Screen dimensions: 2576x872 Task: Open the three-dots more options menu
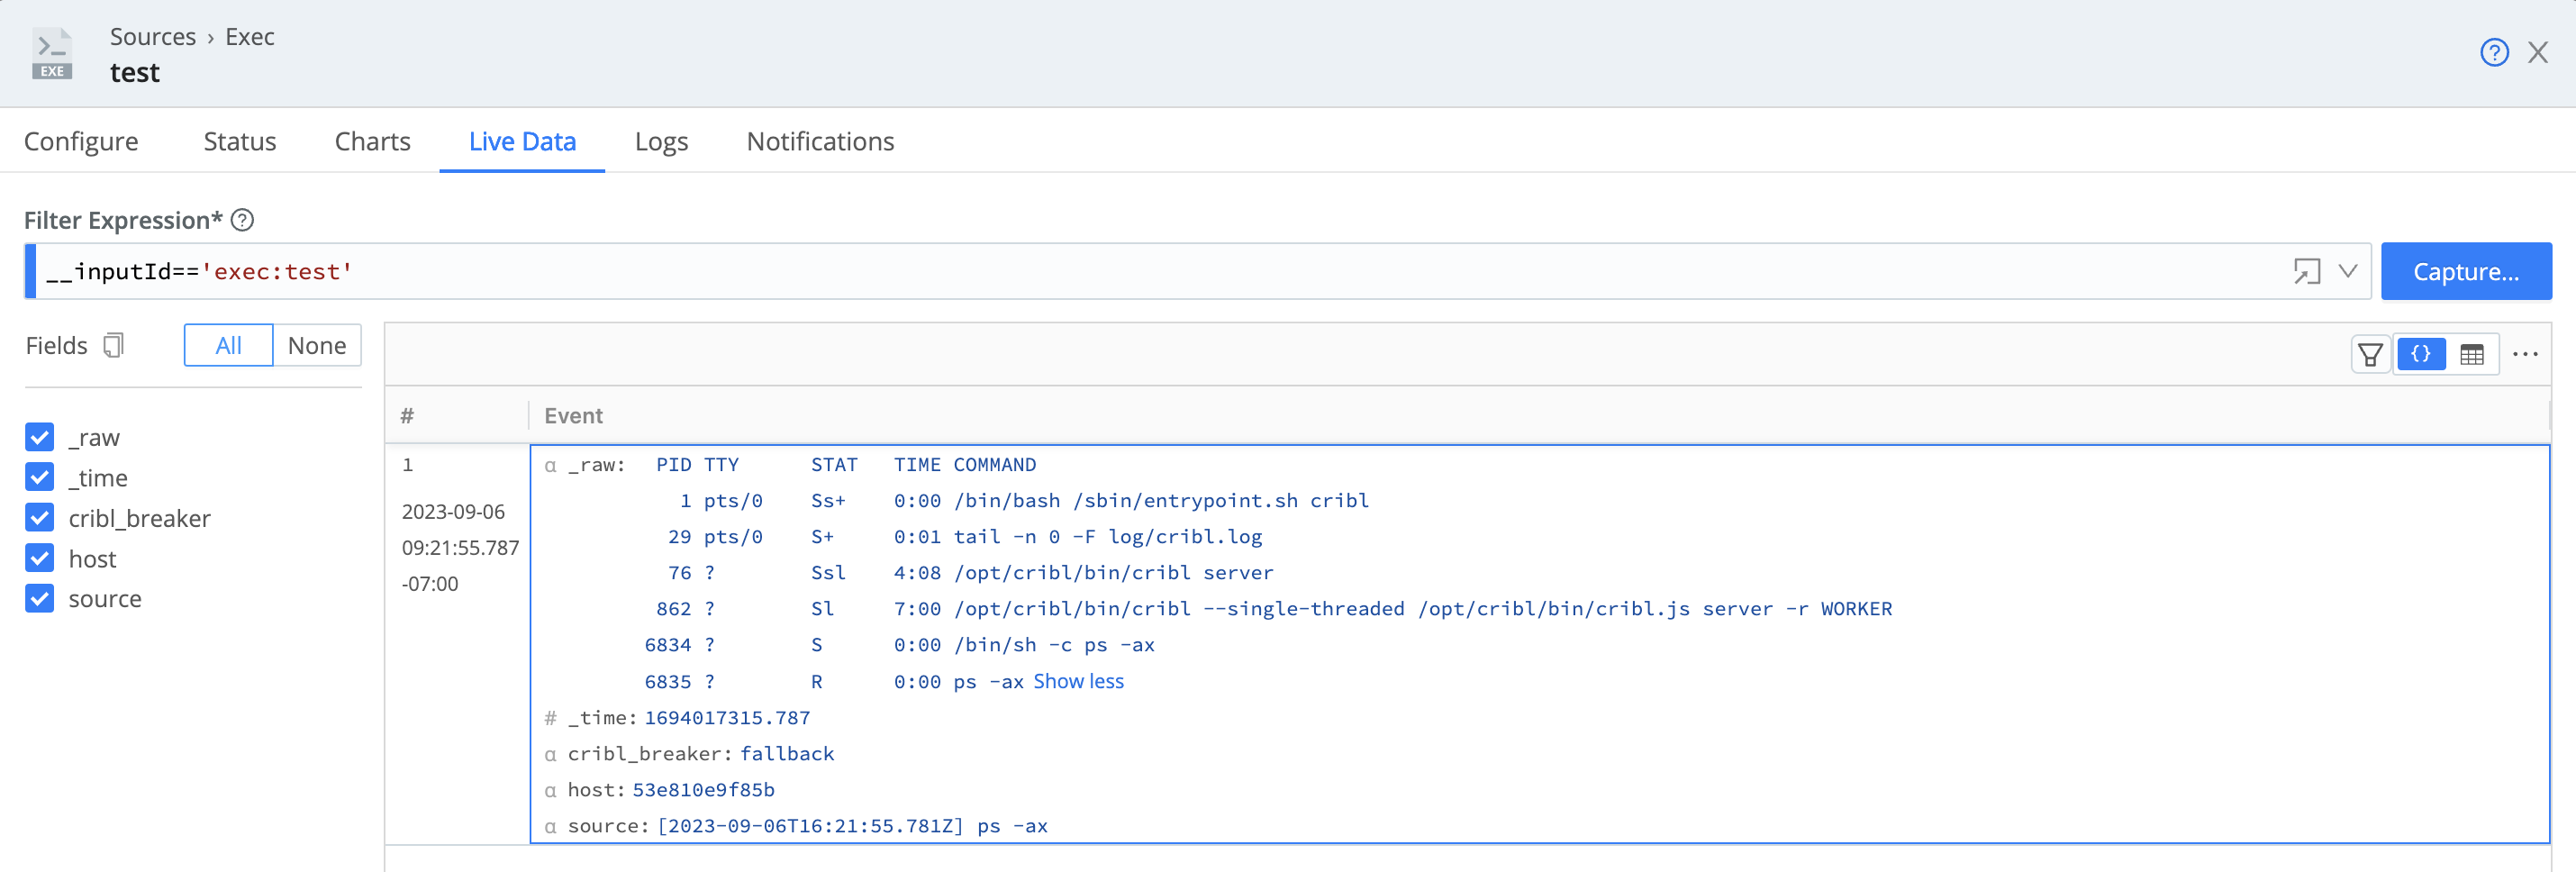[x=2525, y=354]
